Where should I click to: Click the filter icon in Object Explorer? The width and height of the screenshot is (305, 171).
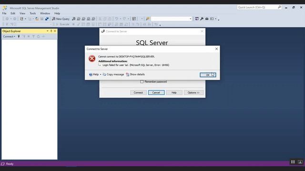(33, 37)
